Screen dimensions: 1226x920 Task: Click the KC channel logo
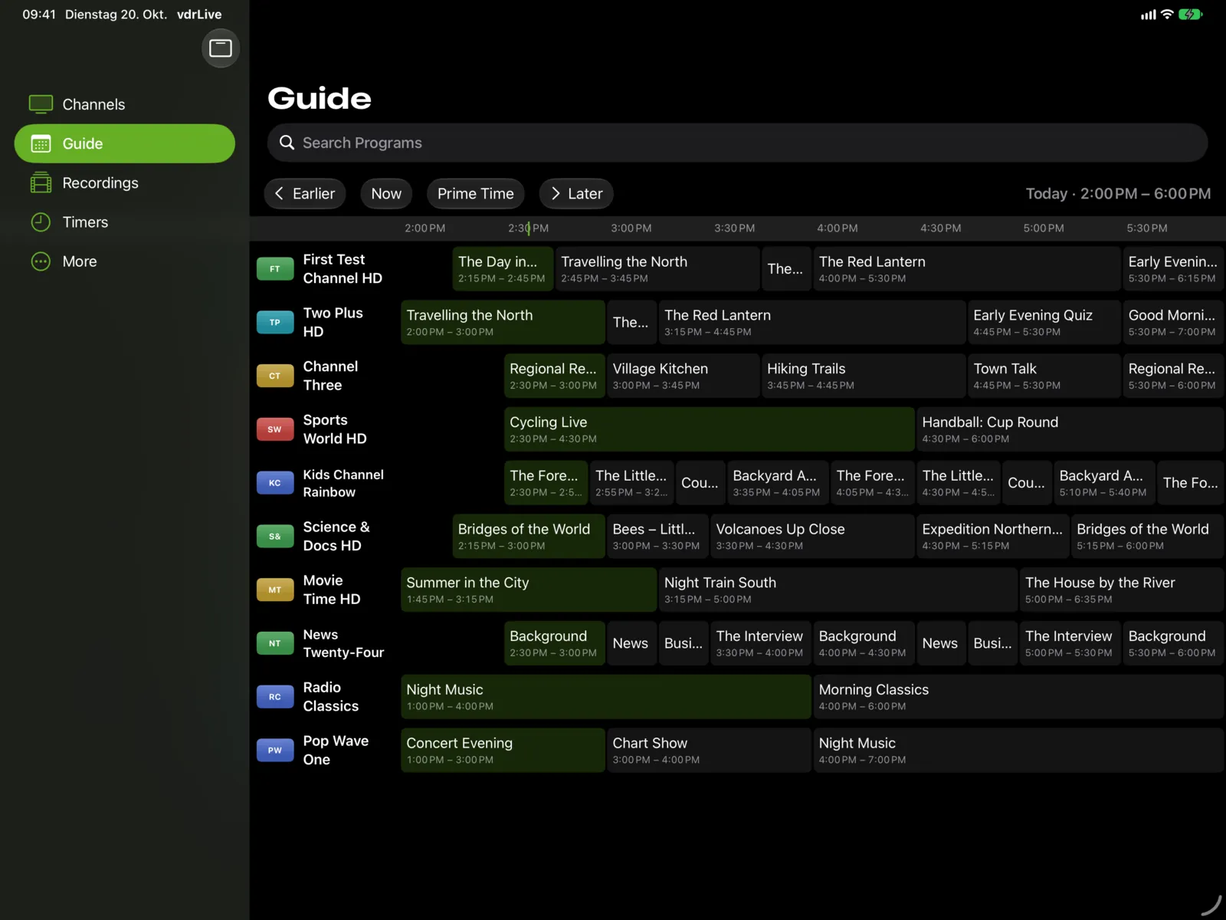click(275, 483)
